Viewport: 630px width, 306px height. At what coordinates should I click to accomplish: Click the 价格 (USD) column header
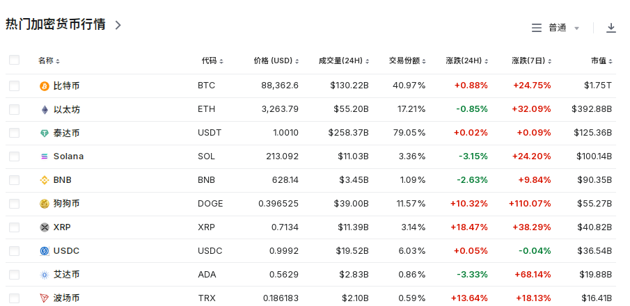coord(276,61)
